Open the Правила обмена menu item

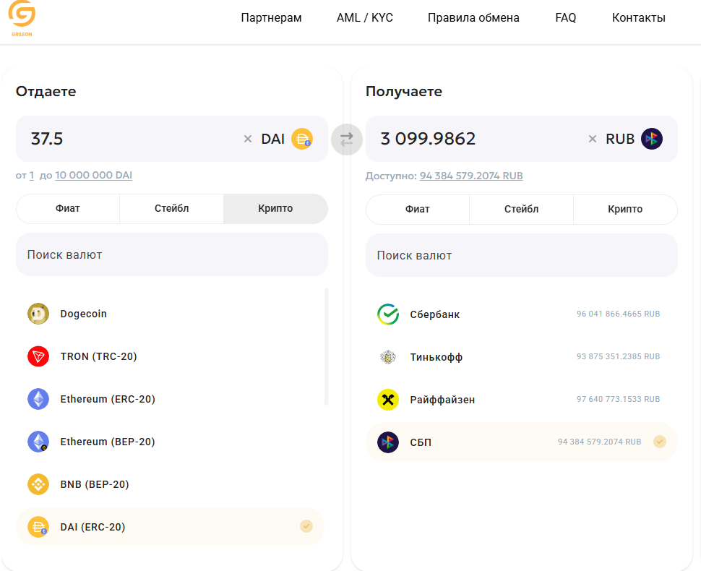[473, 18]
